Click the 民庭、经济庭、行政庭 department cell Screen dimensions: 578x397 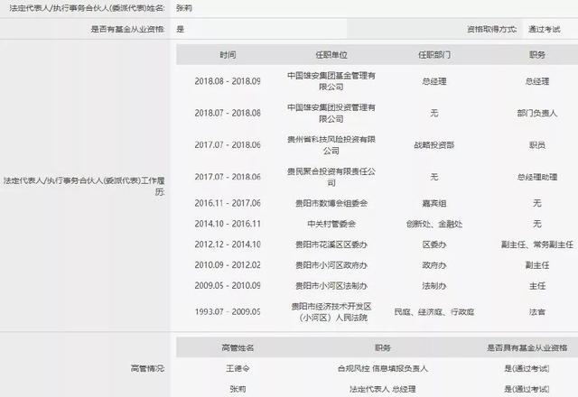pos(434,312)
